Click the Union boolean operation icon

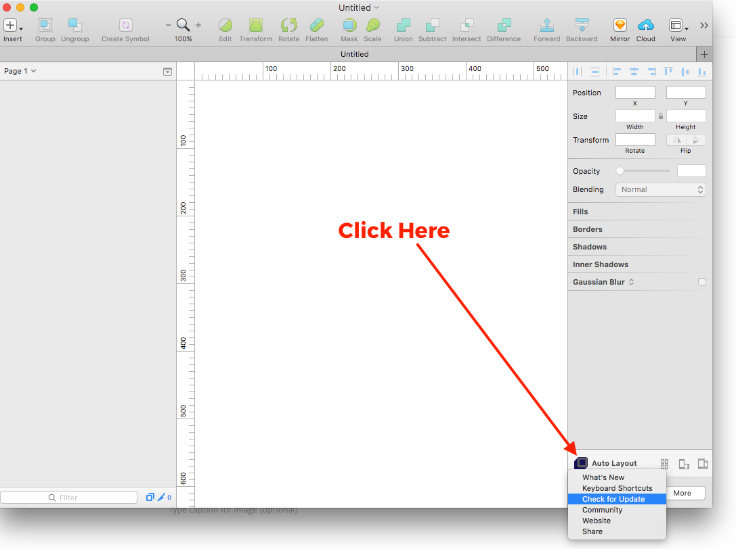(404, 26)
